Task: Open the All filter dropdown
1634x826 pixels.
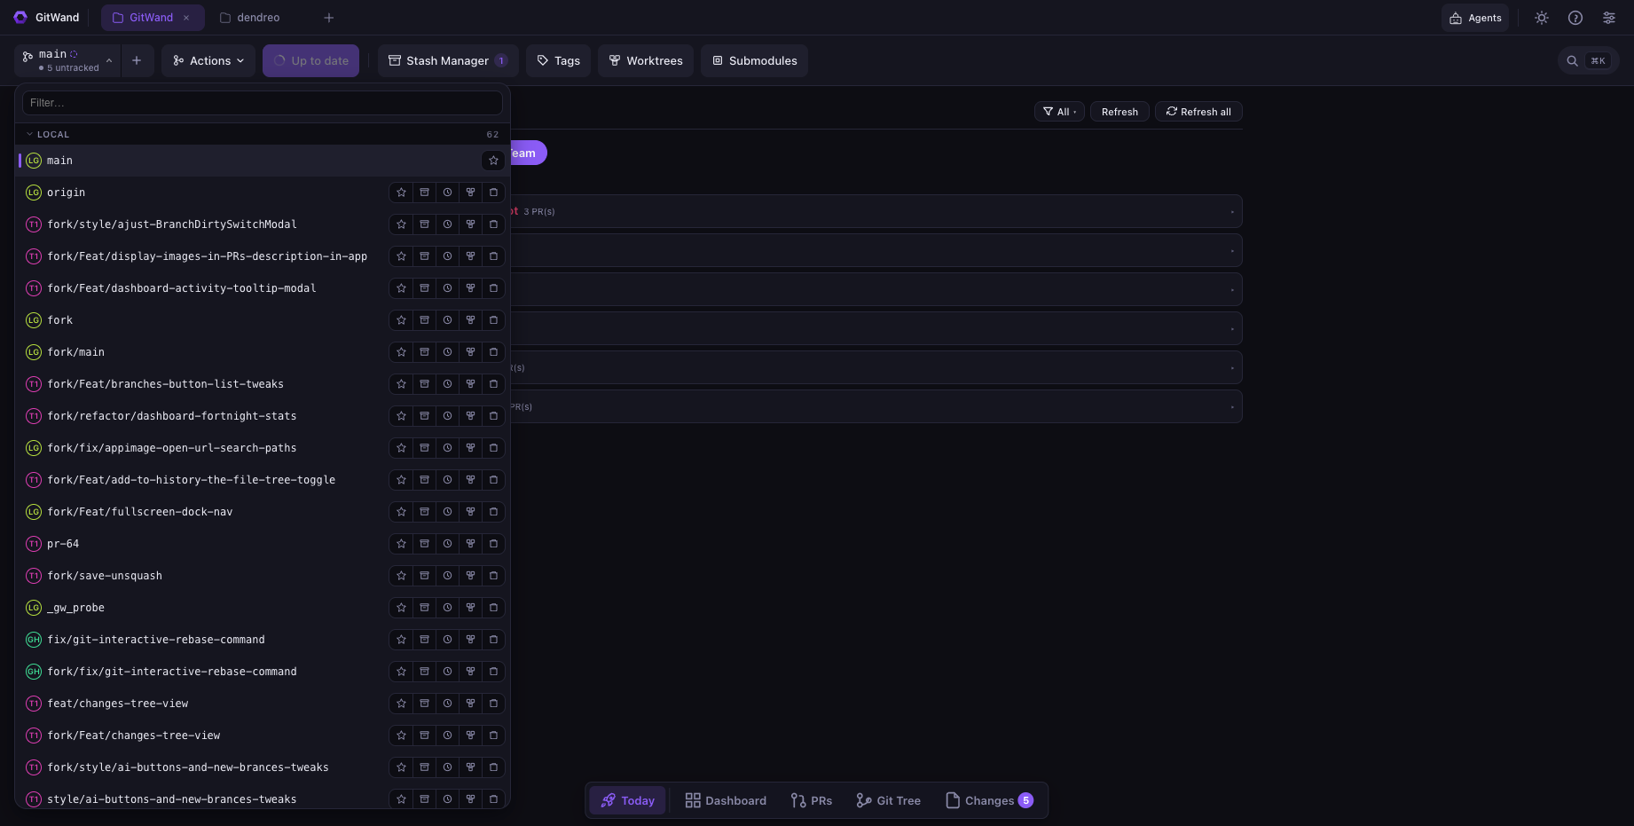Action: pyautogui.click(x=1059, y=112)
